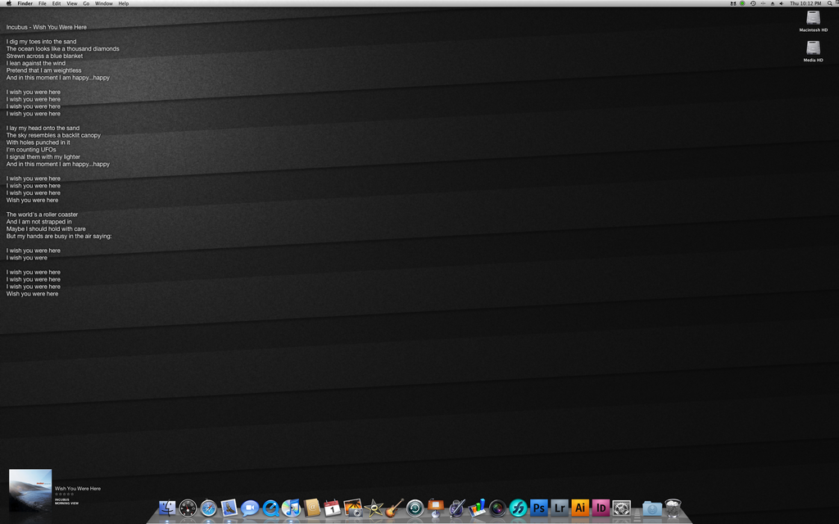Open Pages ink pen icon
This screenshot has width=839, height=524.
(x=456, y=508)
